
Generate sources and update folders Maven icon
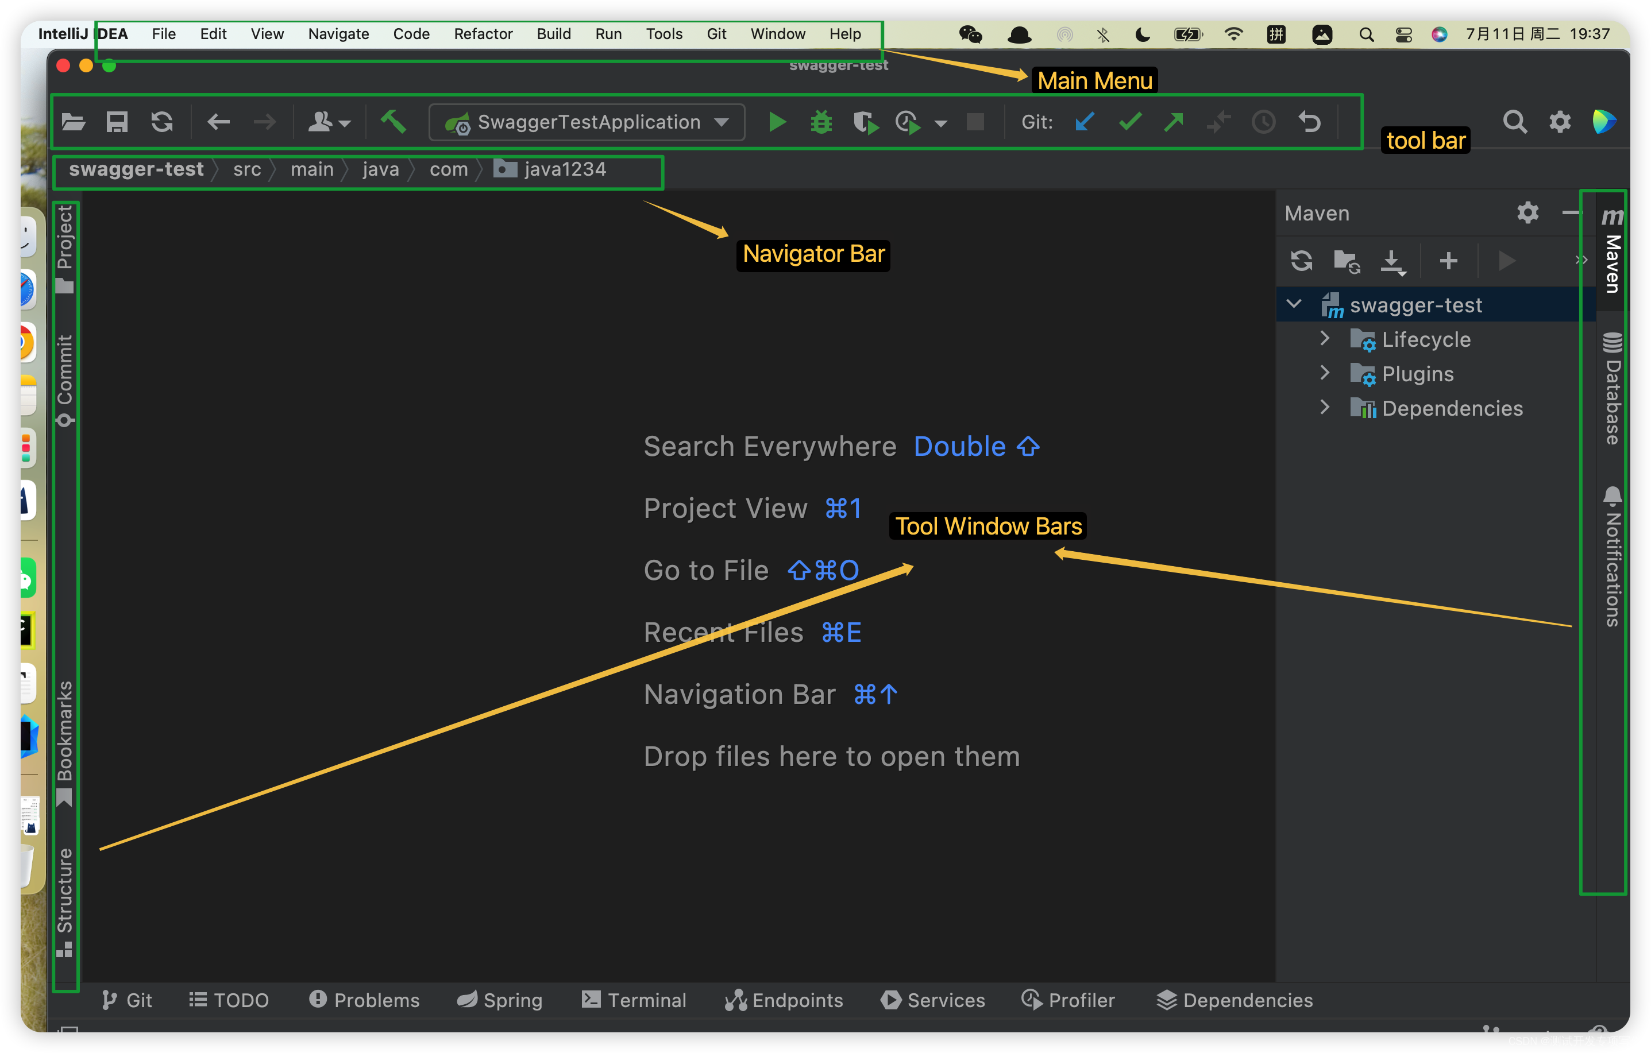(1347, 262)
